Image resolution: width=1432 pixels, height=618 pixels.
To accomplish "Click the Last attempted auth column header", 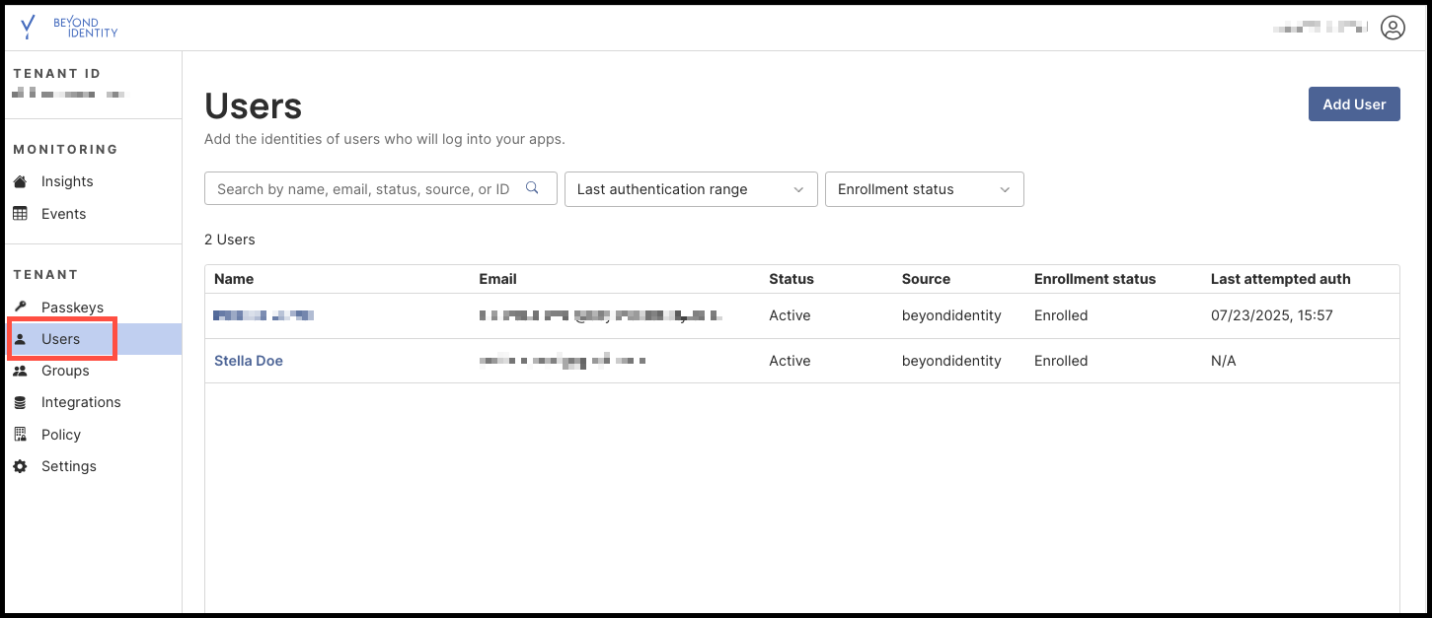I will tap(1280, 279).
